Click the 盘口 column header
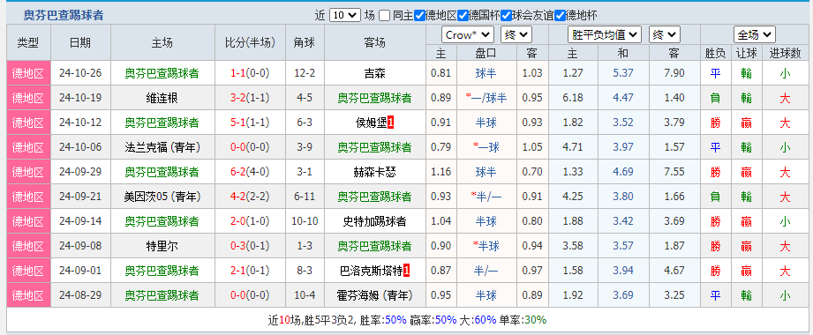 (x=486, y=53)
